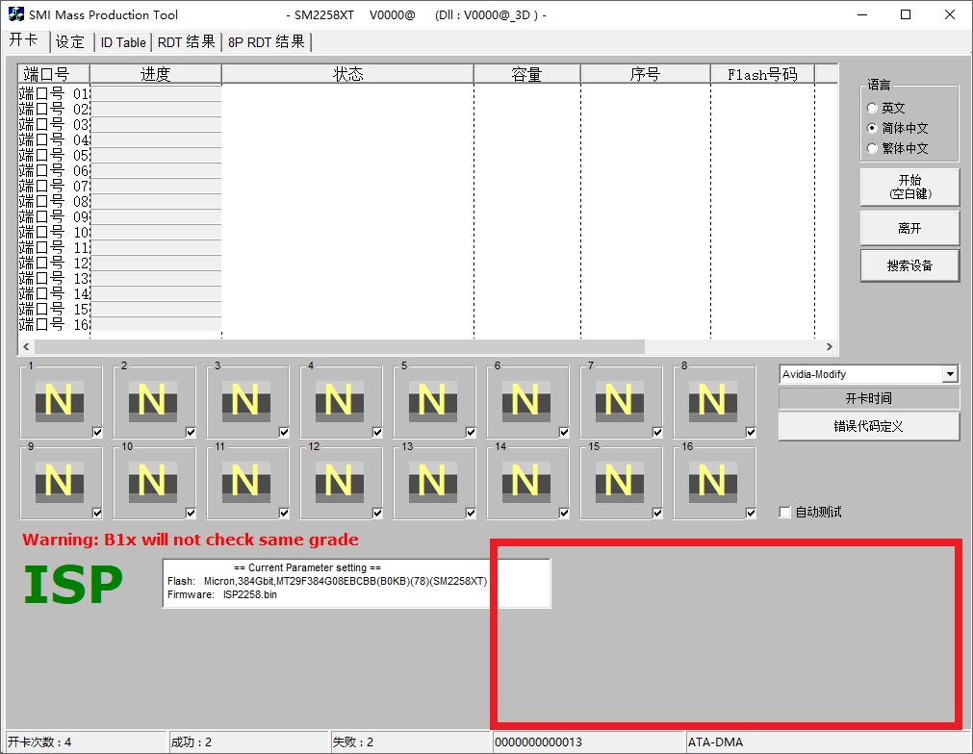Click the port 10 N status icon

pos(152,481)
